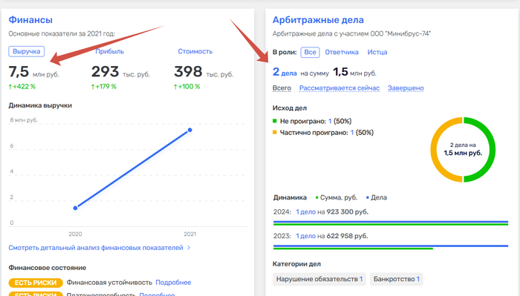Image resolution: width=520 pixels, height=296 pixels.
Task: Switch to the Прибыль indicator
Action: [109, 51]
